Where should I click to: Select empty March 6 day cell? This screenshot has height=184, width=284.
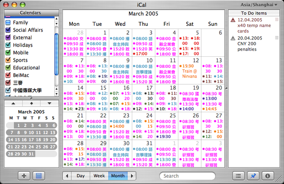(213, 43)
